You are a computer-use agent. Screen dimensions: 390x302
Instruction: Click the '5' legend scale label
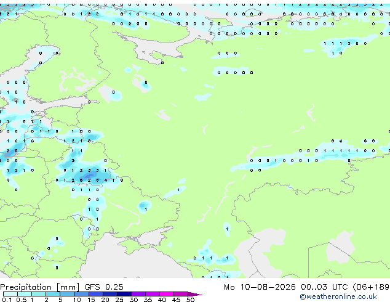tap(60, 300)
